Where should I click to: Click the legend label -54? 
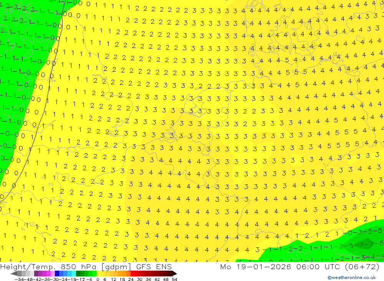coord(19,279)
